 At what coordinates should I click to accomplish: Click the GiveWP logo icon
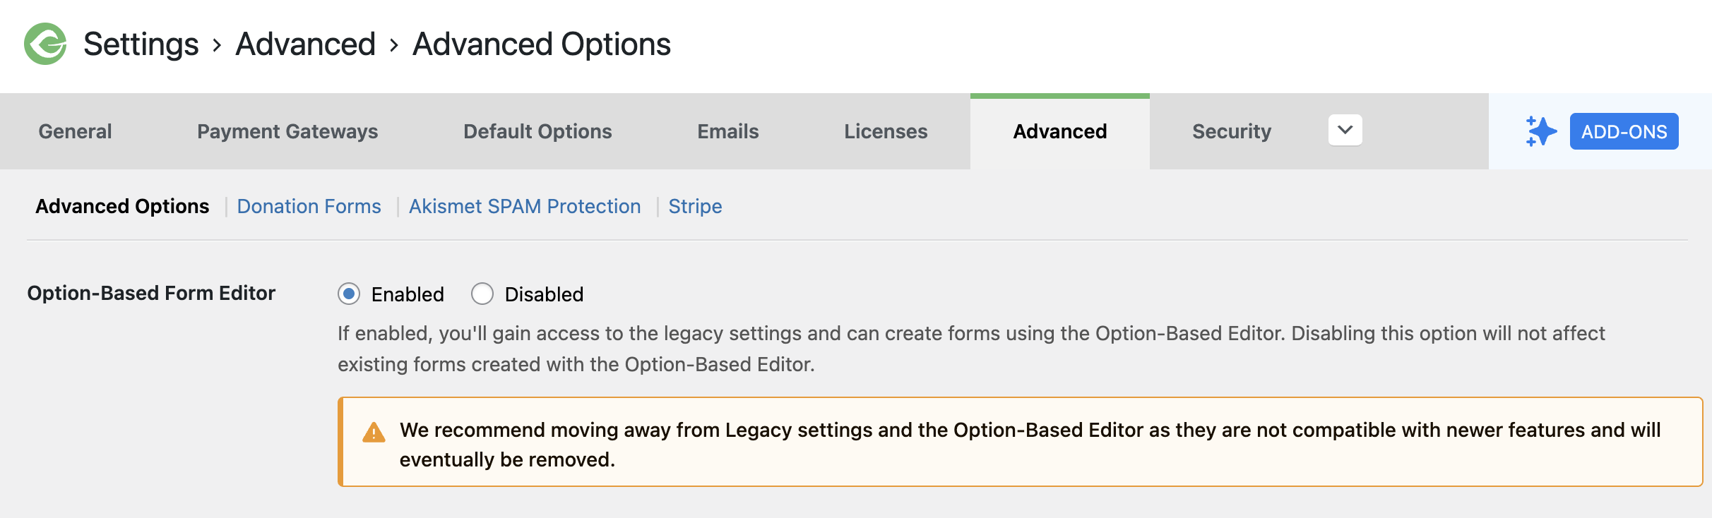coord(44,44)
